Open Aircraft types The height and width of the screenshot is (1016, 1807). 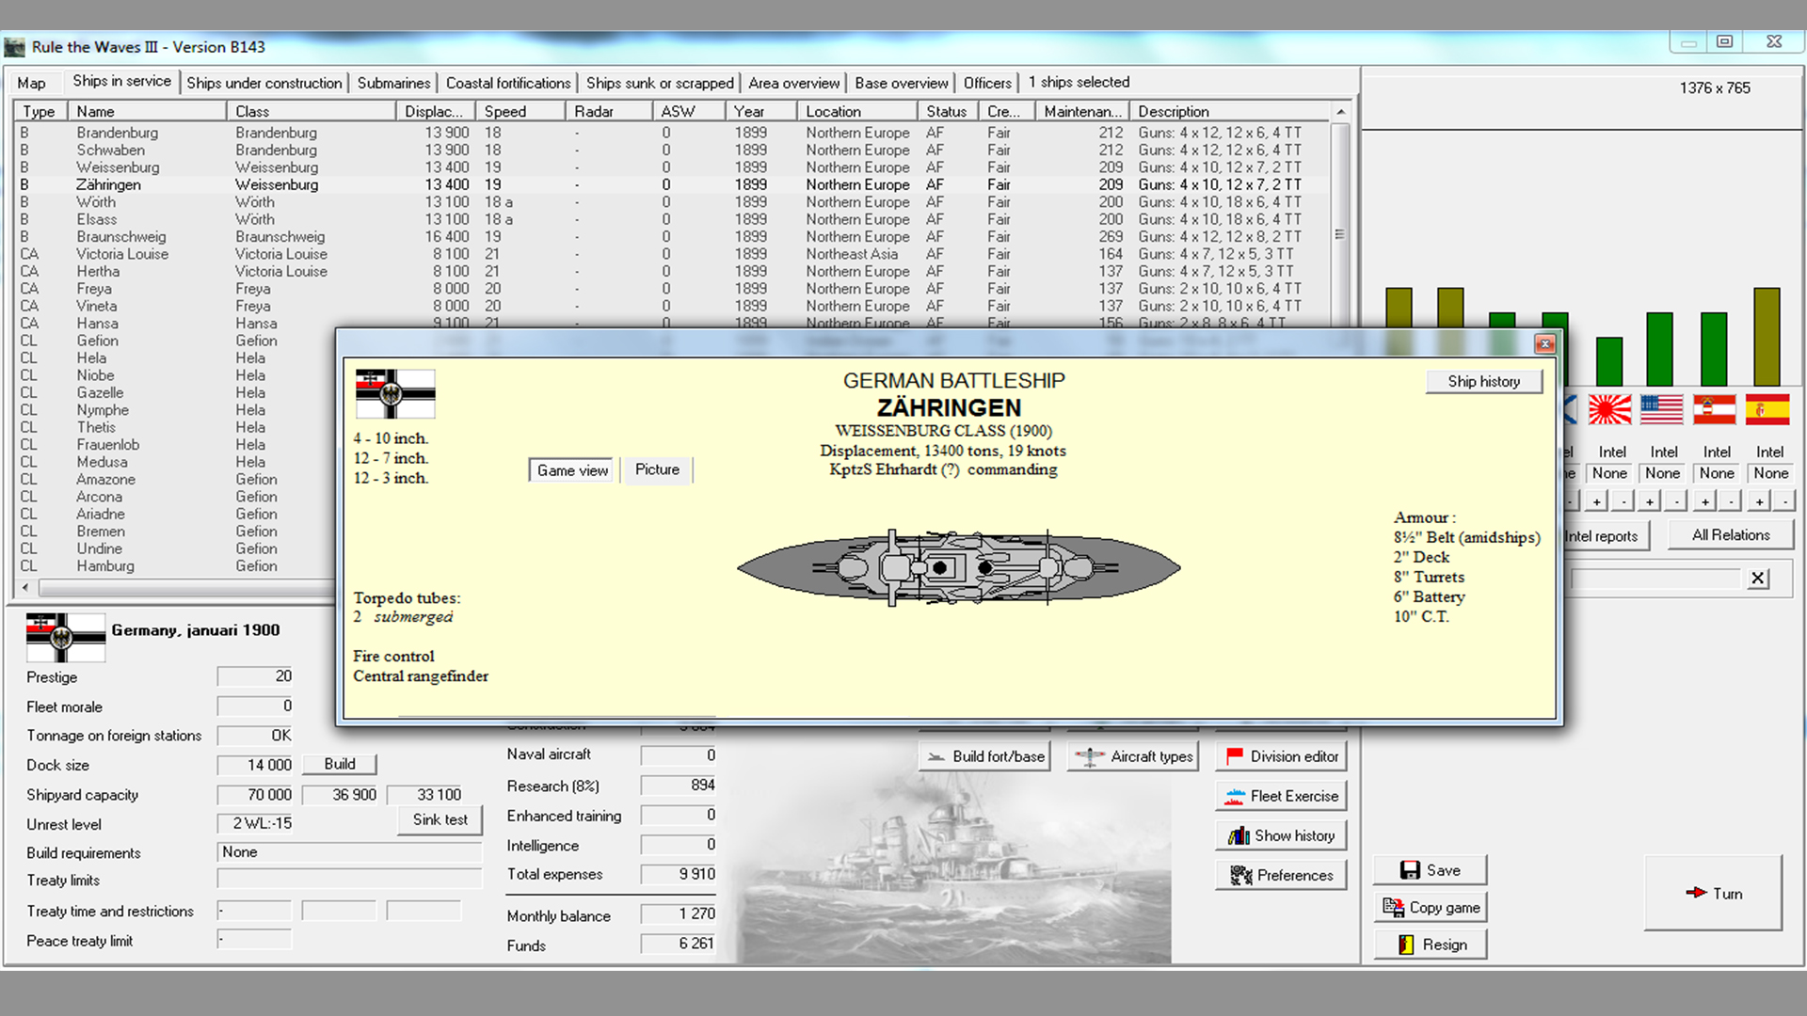pos(1133,756)
